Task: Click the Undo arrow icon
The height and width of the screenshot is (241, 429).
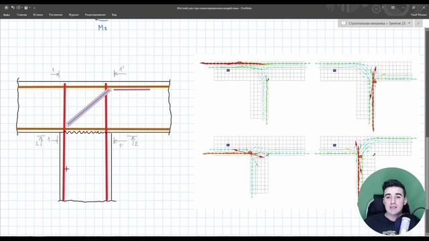Action: [13, 7]
